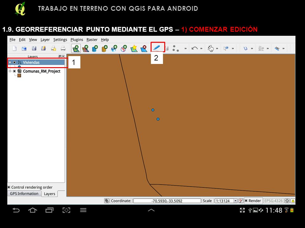Select the Viviendas layer name
This screenshot has height=228, width=305.
pyautogui.click(x=31, y=62)
